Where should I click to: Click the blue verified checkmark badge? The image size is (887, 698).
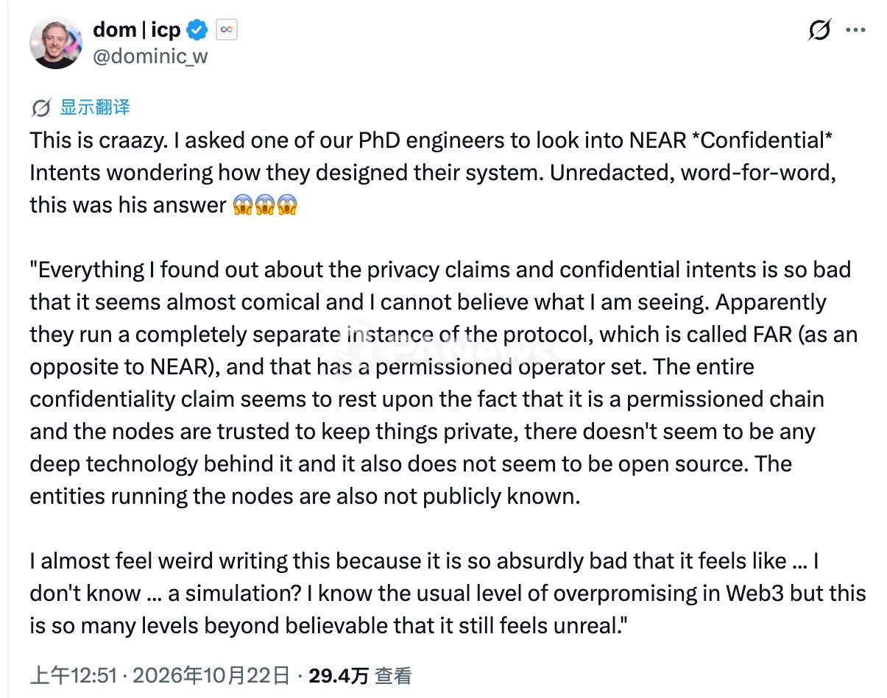[x=196, y=30]
